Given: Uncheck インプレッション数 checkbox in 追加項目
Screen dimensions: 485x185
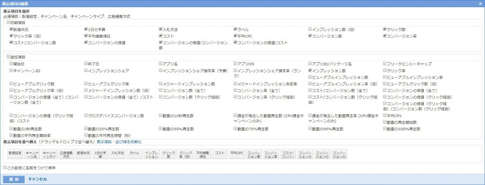Looking at the screenshot, I should (x=310, y=70).
